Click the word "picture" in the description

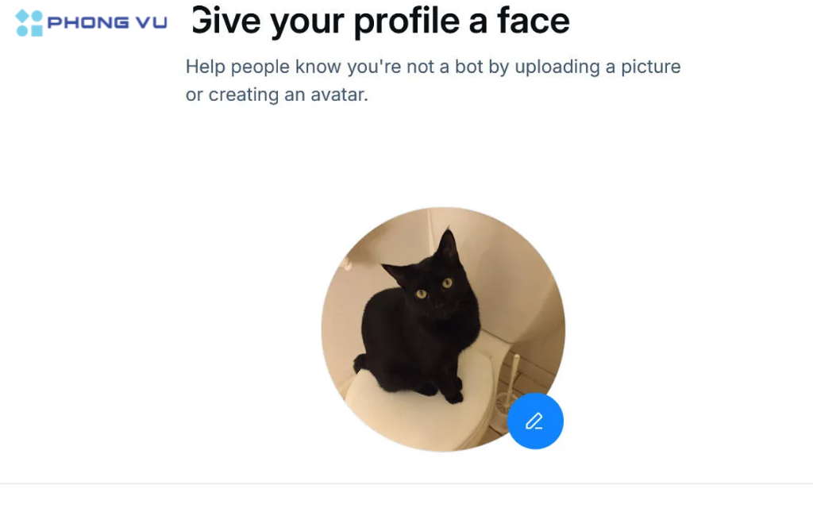pyautogui.click(x=650, y=67)
